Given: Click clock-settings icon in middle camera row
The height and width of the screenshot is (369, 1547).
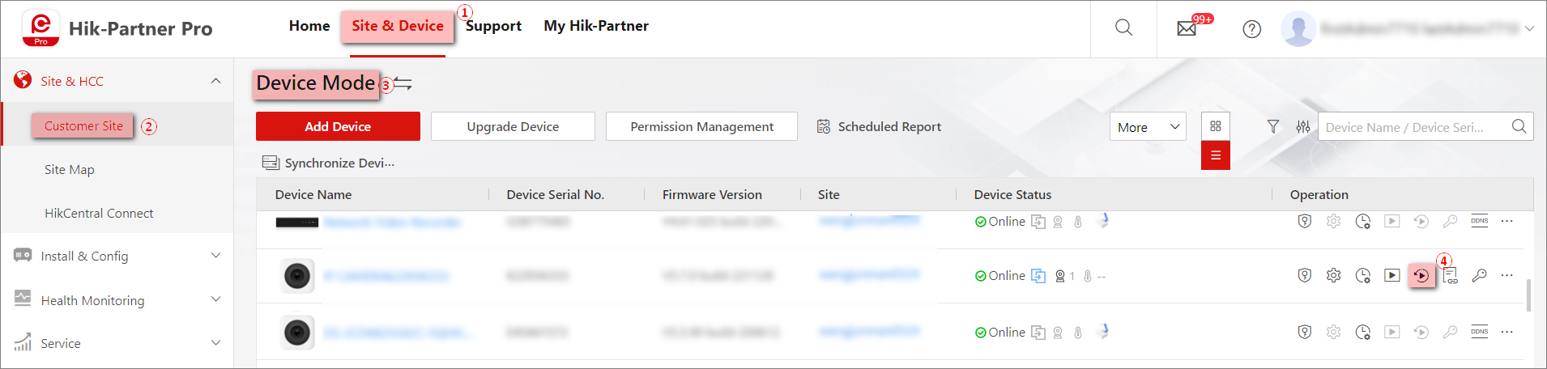Looking at the screenshot, I should (x=1363, y=276).
